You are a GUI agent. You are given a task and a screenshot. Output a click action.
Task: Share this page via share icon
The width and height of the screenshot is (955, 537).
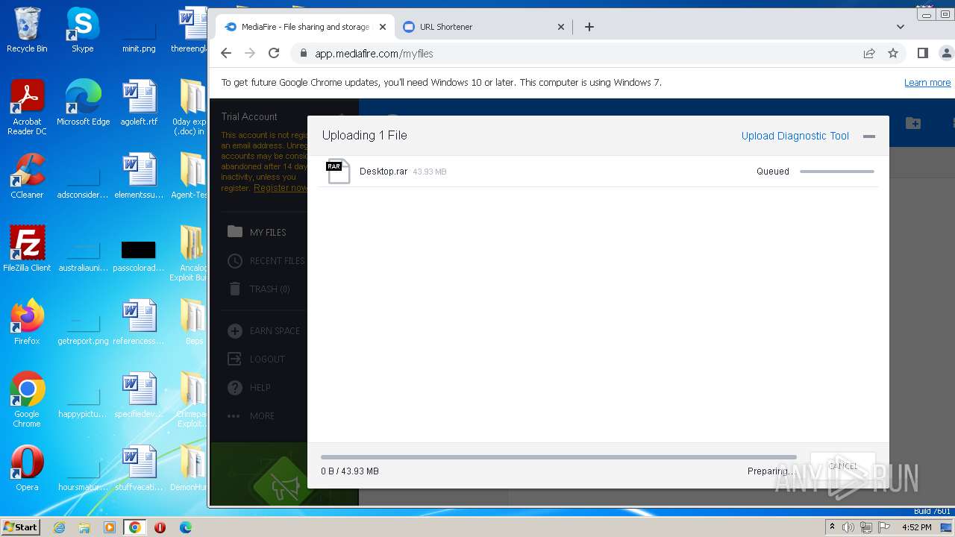(x=869, y=53)
